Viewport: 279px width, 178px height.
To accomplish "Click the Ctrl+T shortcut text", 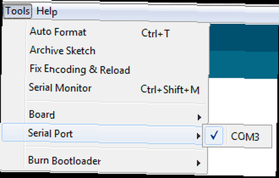I will click(155, 34).
